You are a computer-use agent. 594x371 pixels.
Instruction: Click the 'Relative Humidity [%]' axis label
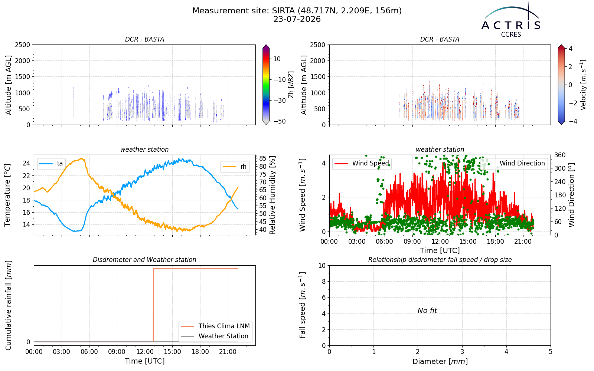tap(272, 195)
